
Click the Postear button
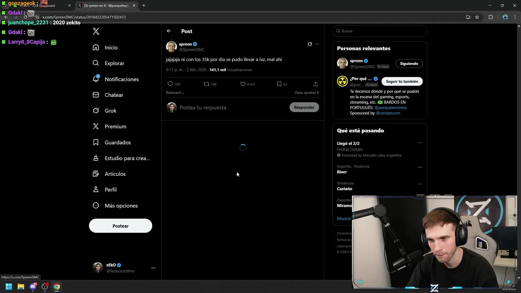click(120, 226)
